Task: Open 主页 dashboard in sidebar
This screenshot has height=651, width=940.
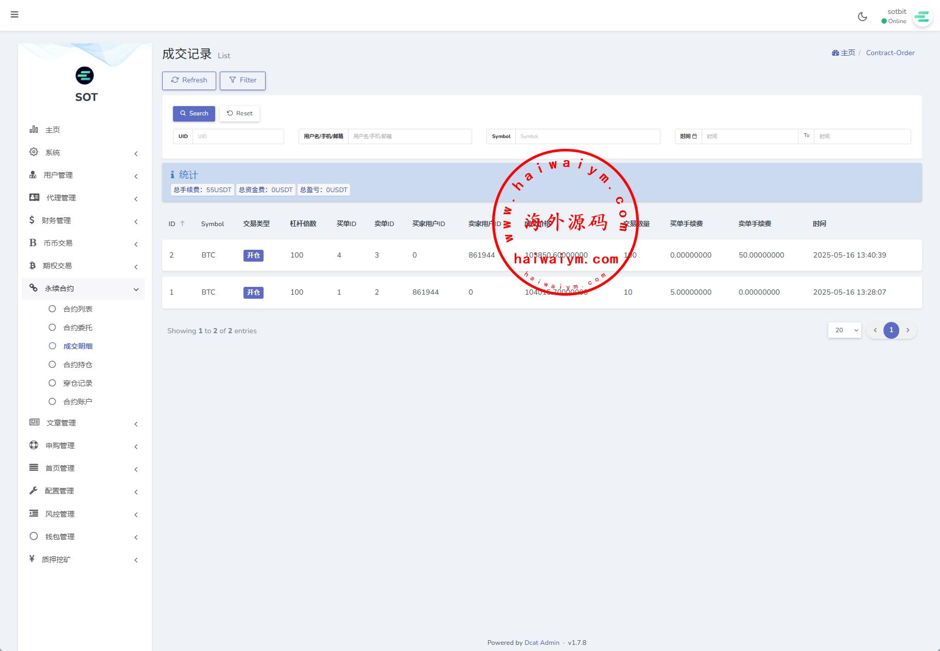Action: 52,130
